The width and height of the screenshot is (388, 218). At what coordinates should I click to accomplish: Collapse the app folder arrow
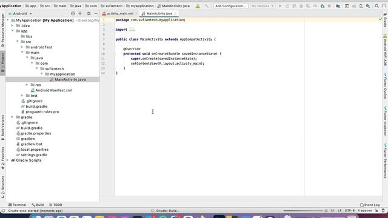pyautogui.click(x=12, y=31)
